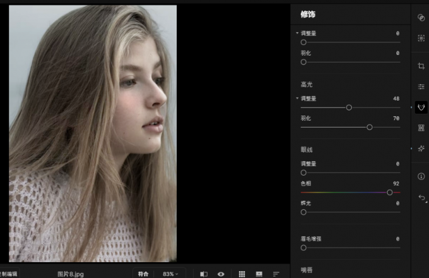Click the layers overlap icon at top
Image resolution: width=429 pixels, height=278 pixels.
point(421,18)
